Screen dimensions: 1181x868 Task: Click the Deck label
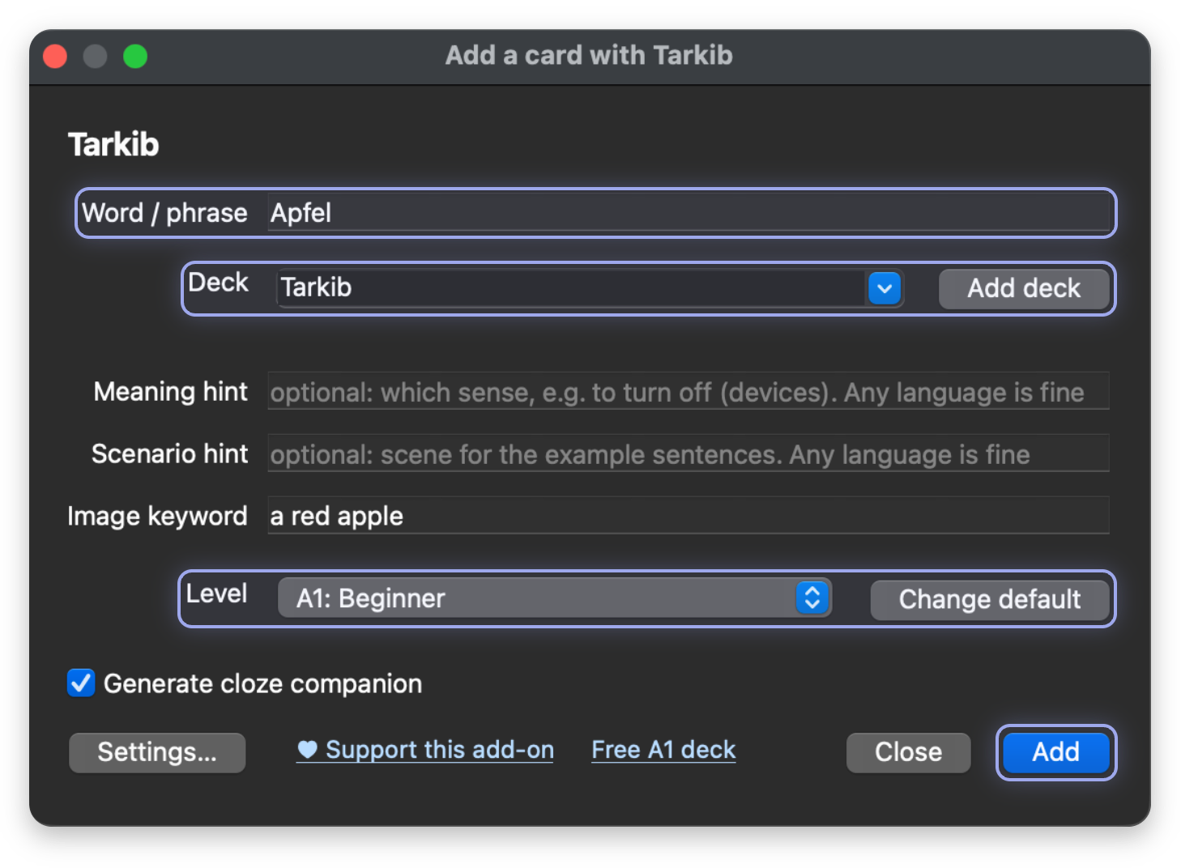point(218,283)
